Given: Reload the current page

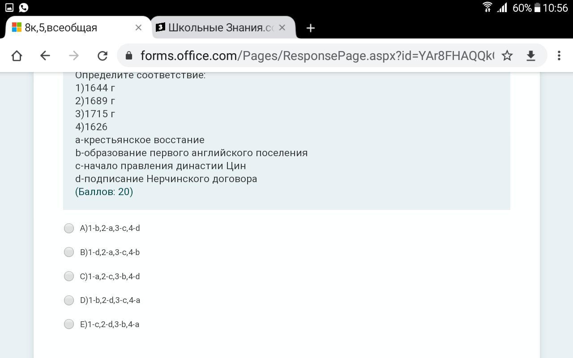Looking at the screenshot, I should tap(103, 55).
